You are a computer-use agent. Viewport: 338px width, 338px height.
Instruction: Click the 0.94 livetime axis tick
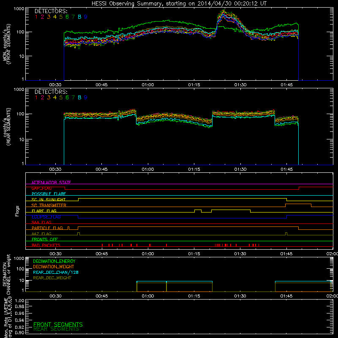[19, 320]
